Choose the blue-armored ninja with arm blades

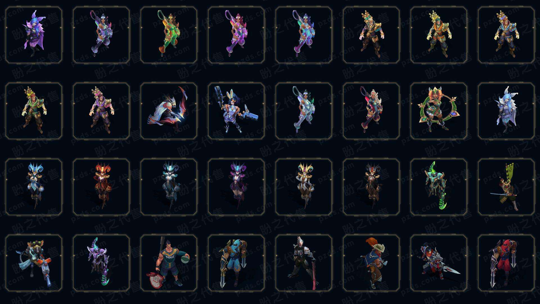(236, 263)
